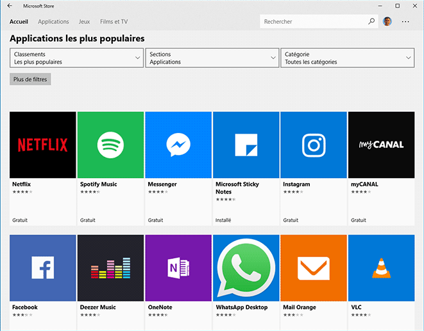
Task: Select the myCANAL app icon
Action: 381,145
